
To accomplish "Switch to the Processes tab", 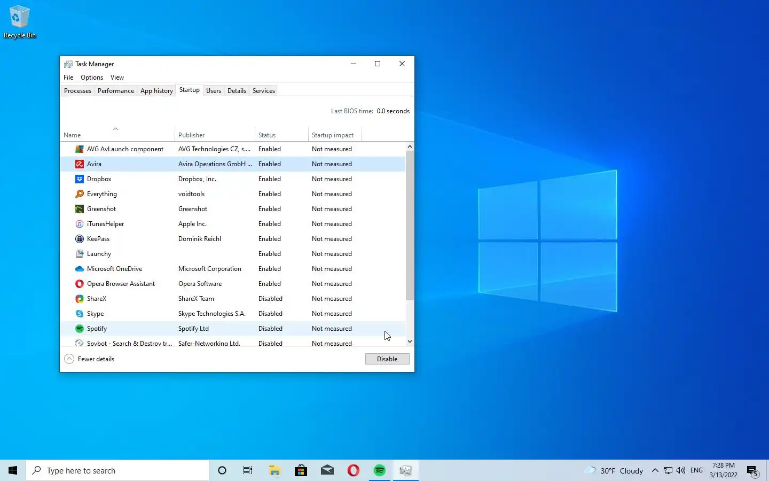I will coord(77,91).
